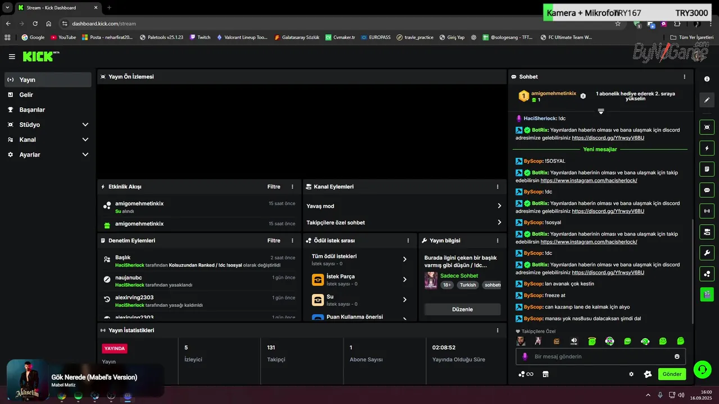Image resolution: width=719 pixels, height=404 pixels.
Task: Expand the Ayarlar sidebar section
Action: [48, 155]
